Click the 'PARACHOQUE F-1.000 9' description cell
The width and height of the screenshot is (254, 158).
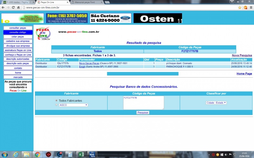click(x=198, y=67)
